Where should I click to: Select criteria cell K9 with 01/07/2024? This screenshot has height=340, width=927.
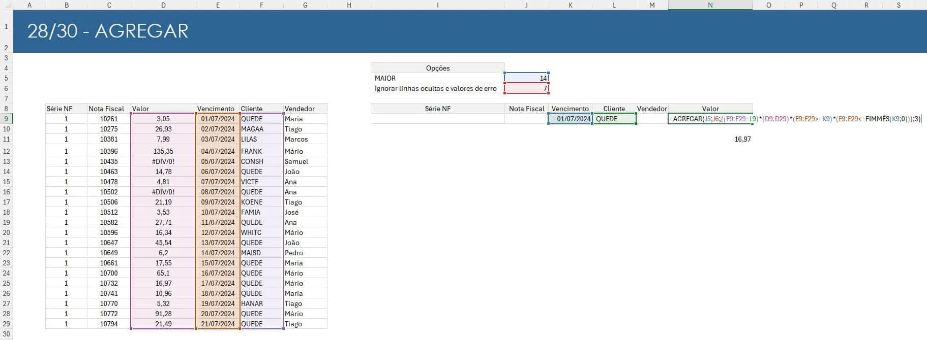[570, 119]
